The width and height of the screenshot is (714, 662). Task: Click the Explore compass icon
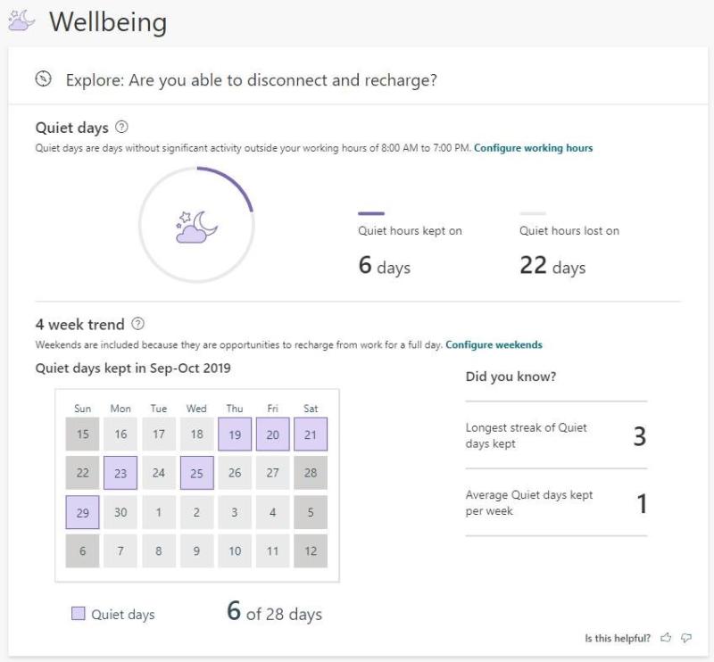tap(44, 79)
